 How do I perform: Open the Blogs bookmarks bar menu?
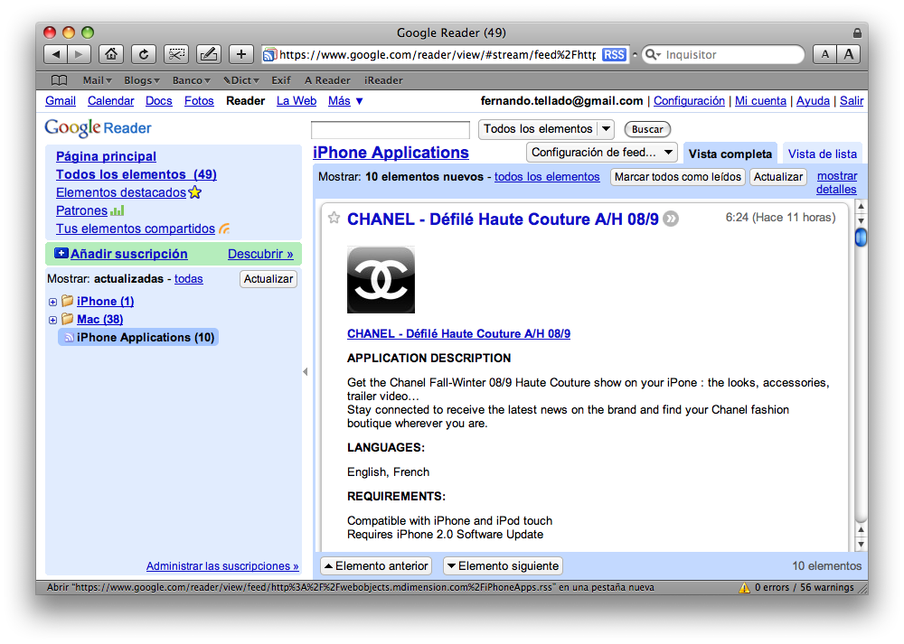[142, 80]
